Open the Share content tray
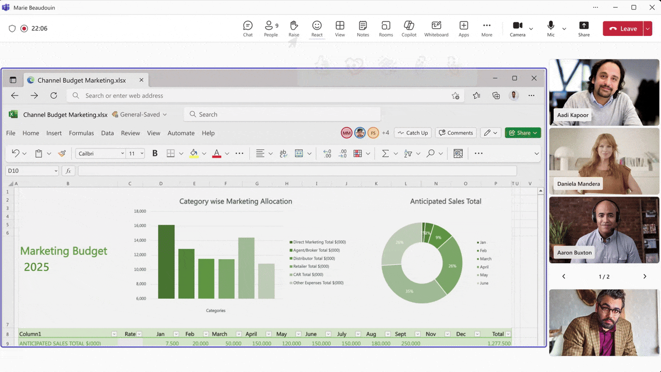The width and height of the screenshot is (661, 372). coord(584,29)
